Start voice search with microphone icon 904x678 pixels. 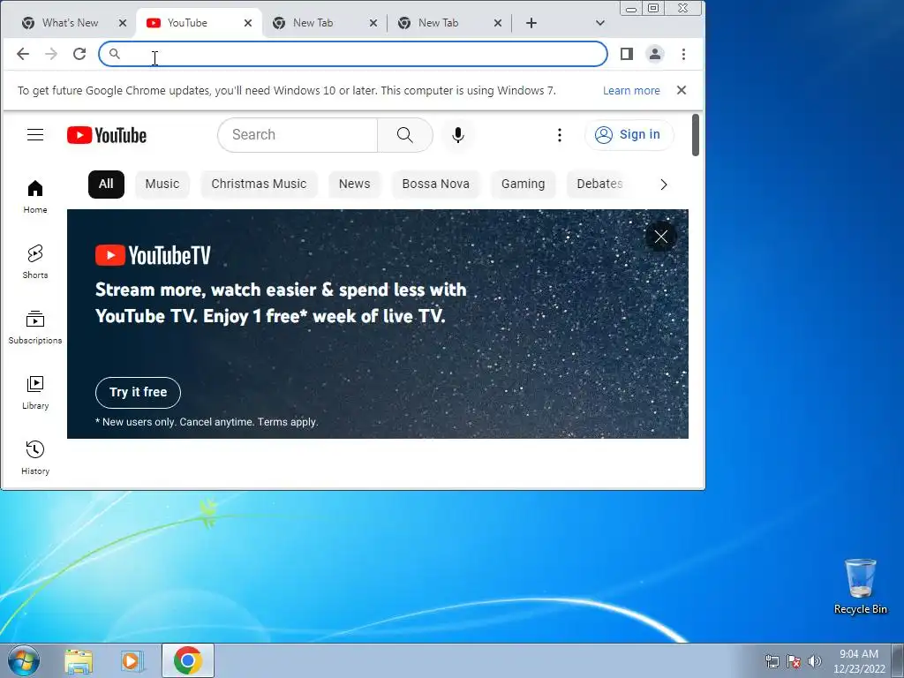pyautogui.click(x=458, y=135)
